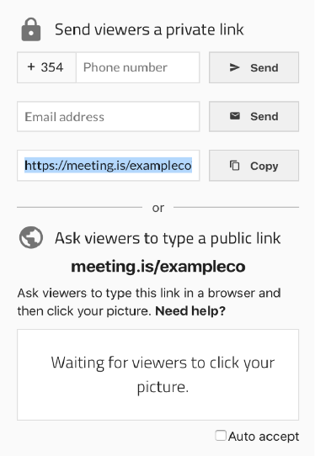Screen dimensions: 315x456
Task: Copy the private meeting link
Action: click(x=254, y=166)
